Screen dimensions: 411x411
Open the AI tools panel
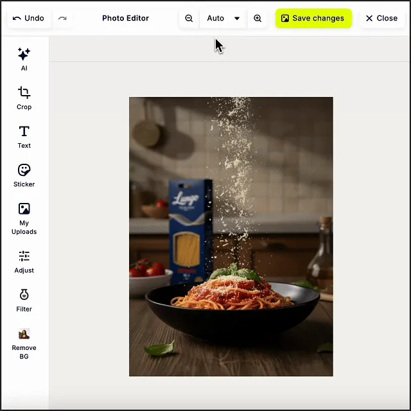(x=24, y=59)
